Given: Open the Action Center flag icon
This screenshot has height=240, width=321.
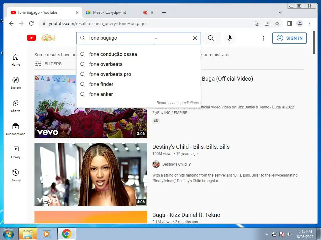Looking at the screenshot, I should (282, 234).
